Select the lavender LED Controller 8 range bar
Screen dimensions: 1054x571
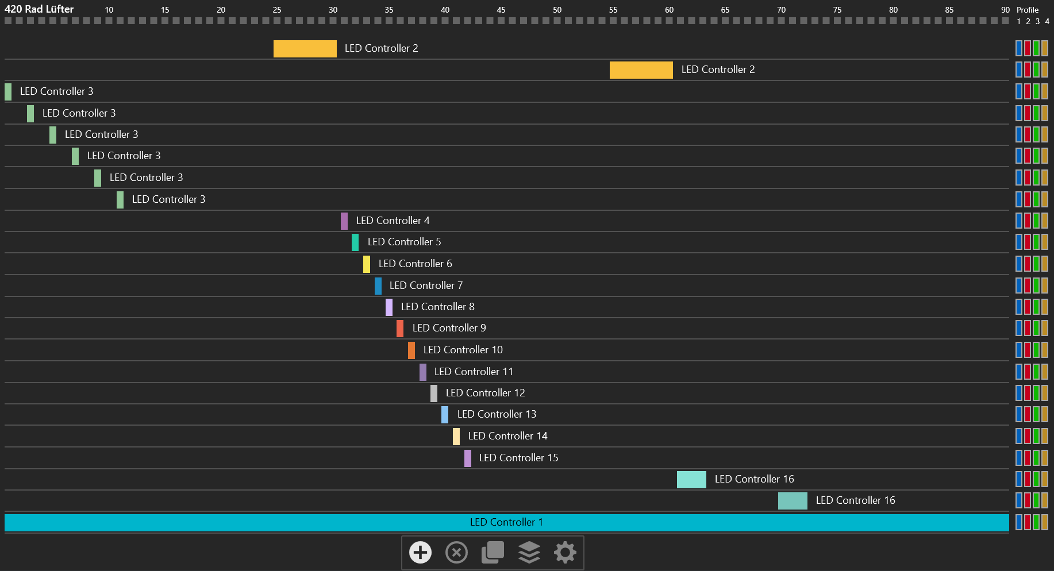pos(389,307)
